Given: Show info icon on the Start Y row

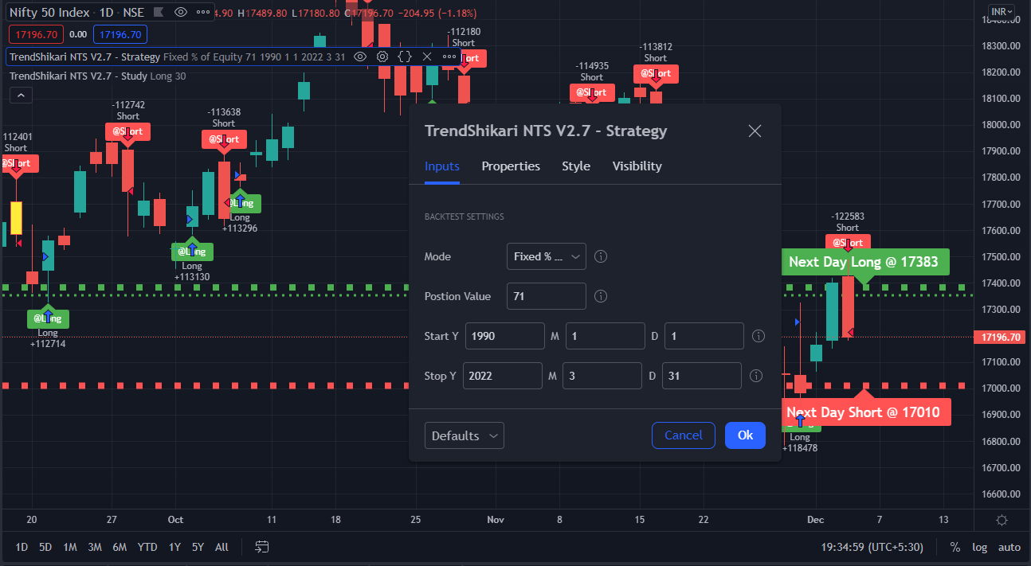Looking at the screenshot, I should [x=759, y=336].
